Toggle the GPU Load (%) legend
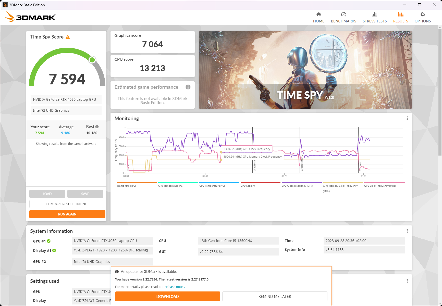The image size is (442, 306). point(260,184)
